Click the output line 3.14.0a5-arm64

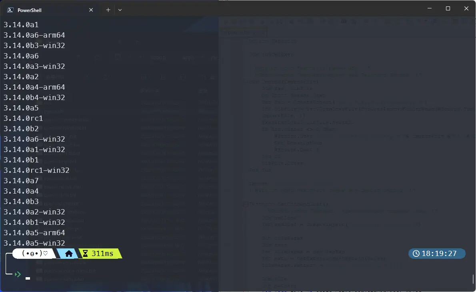34,232
